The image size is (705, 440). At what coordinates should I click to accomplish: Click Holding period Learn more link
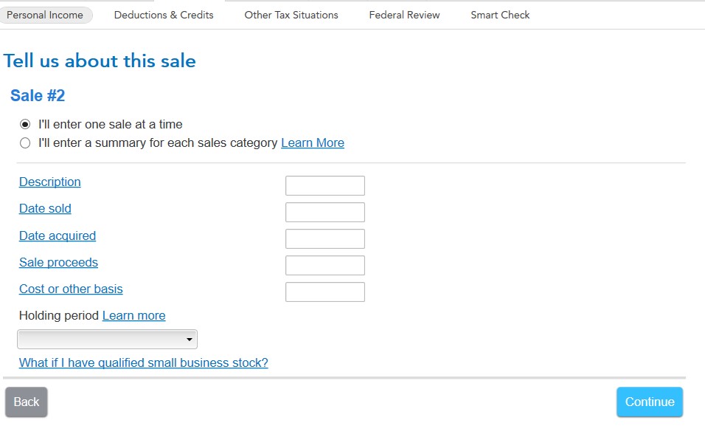click(x=133, y=315)
